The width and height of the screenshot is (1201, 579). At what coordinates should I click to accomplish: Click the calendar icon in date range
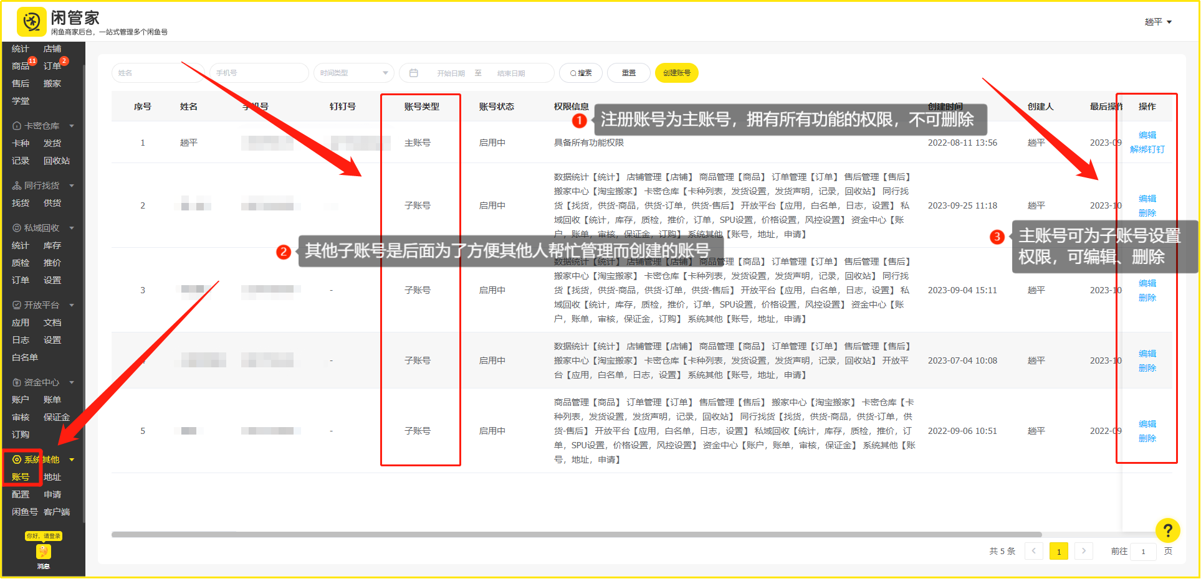tap(414, 73)
